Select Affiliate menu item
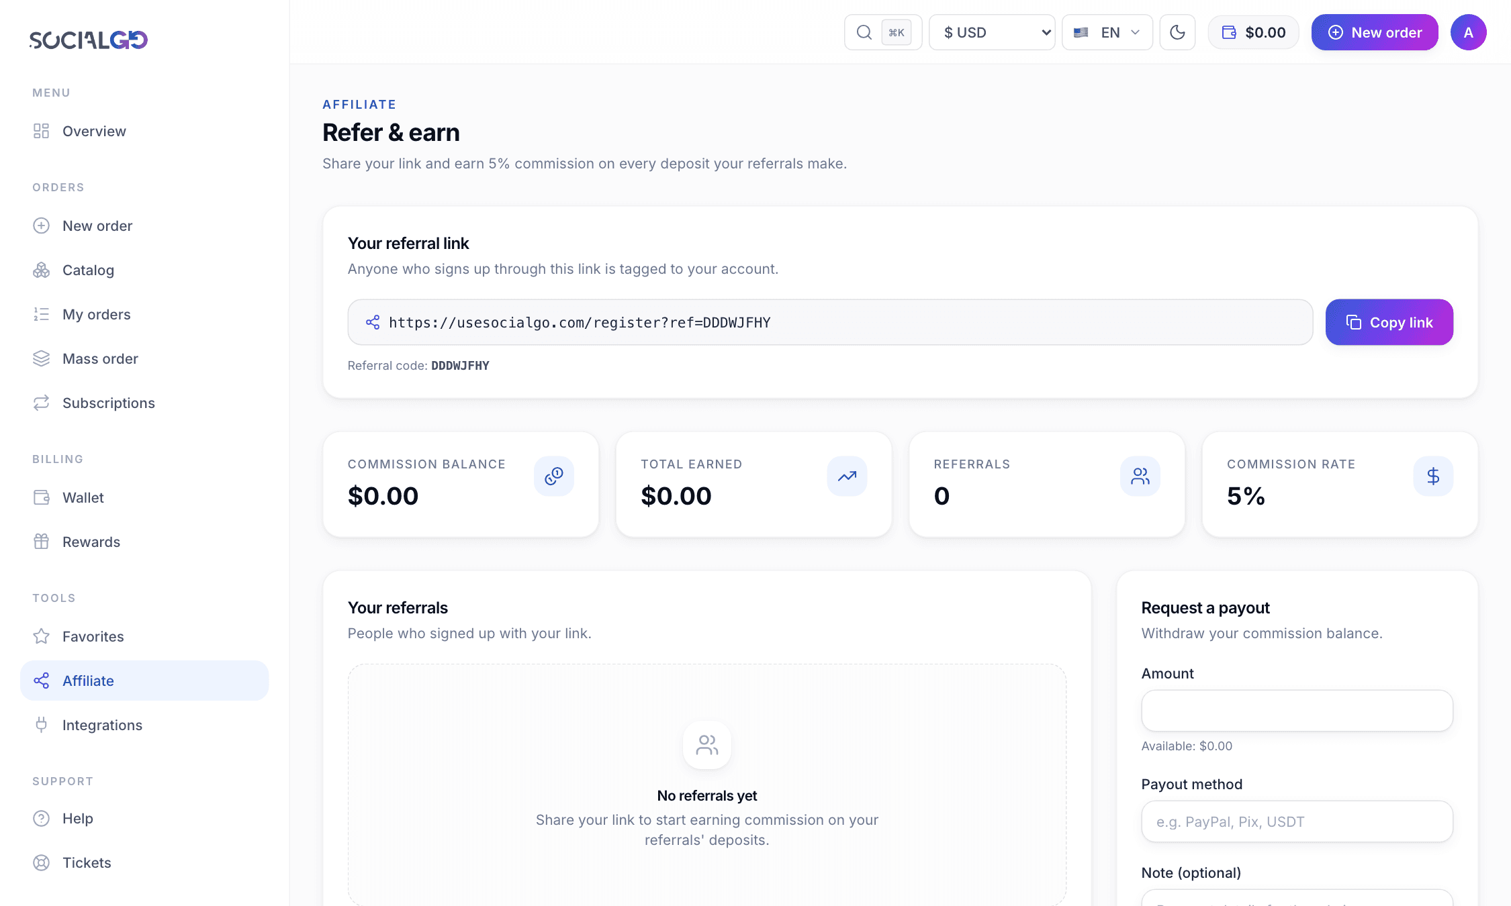Image resolution: width=1511 pixels, height=906 pixels. pyautogui.click(x=144, y=681)
